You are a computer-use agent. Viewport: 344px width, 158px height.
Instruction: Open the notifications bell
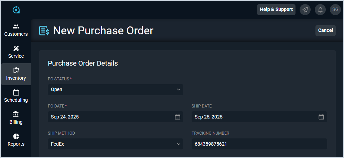pos(320,10)
